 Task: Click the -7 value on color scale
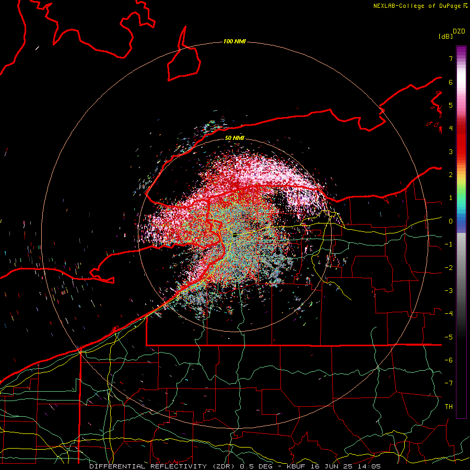pyautogui.click(x=449, y=383)
